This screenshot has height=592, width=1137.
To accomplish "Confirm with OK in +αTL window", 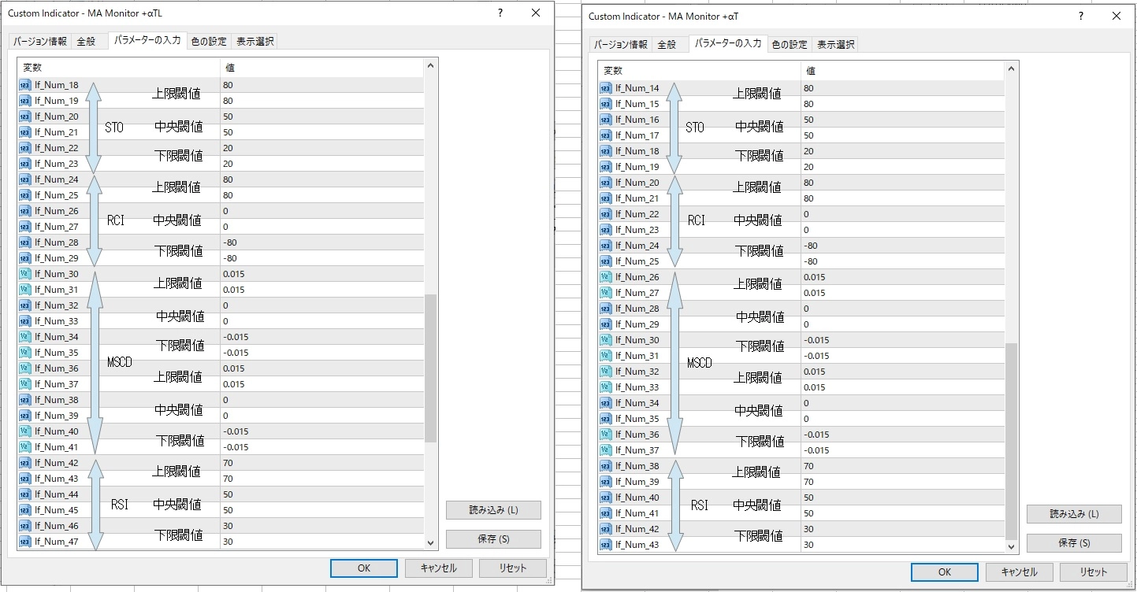I will pos(363,568).
